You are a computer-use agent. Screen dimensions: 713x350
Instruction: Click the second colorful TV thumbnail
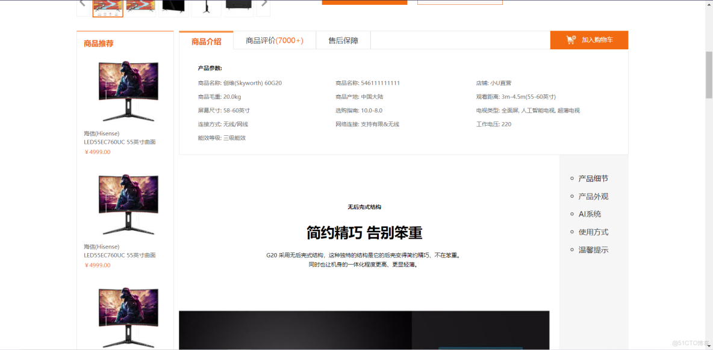tap(140, 6)
